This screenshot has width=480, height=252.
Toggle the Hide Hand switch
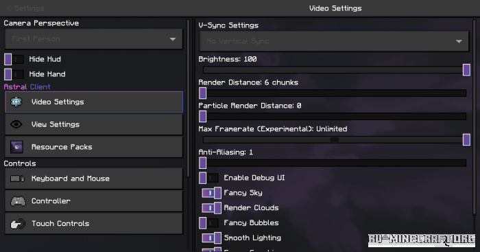(14, 74)
